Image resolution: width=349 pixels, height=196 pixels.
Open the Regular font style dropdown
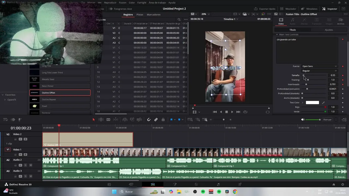pyautogui.click(x=319, y=71)
